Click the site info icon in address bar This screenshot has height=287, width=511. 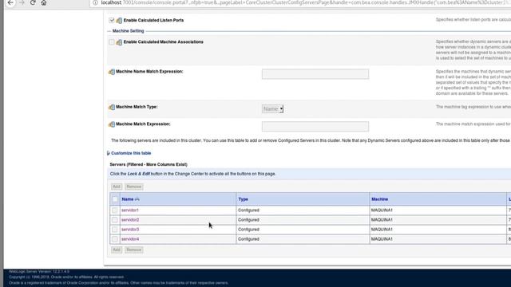95,2
